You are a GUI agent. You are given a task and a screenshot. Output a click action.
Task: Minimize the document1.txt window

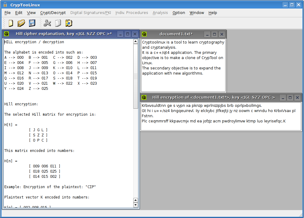click(207, 34)
